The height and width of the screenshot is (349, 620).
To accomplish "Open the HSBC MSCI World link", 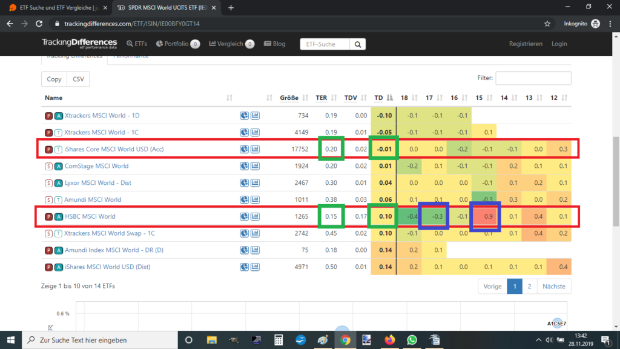I will point(90,216).
